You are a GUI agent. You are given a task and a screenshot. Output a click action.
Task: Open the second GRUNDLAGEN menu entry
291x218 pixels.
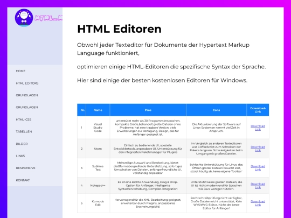27,107
